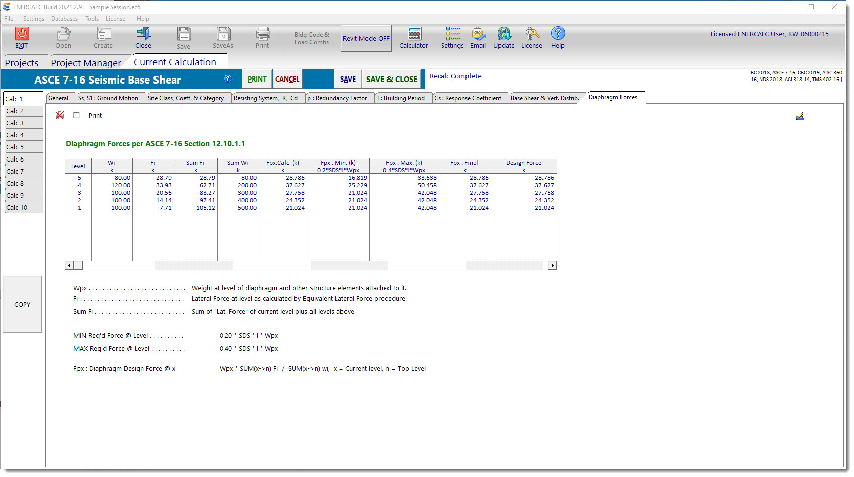Click the COPY button
The width and height of the screenshot is (854, 477).
pos(22,304)
